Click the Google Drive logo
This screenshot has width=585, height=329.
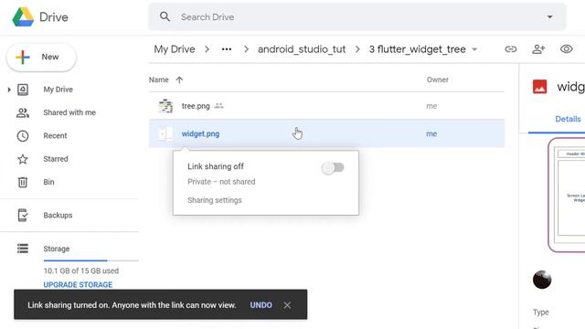coord(23,16)
